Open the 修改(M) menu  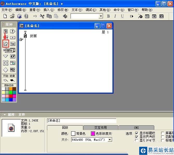pyautogui.click(x=63, y=10)
